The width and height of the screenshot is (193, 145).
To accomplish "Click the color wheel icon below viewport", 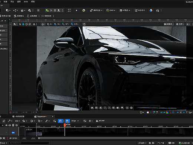I will click(x=148, y=112).
